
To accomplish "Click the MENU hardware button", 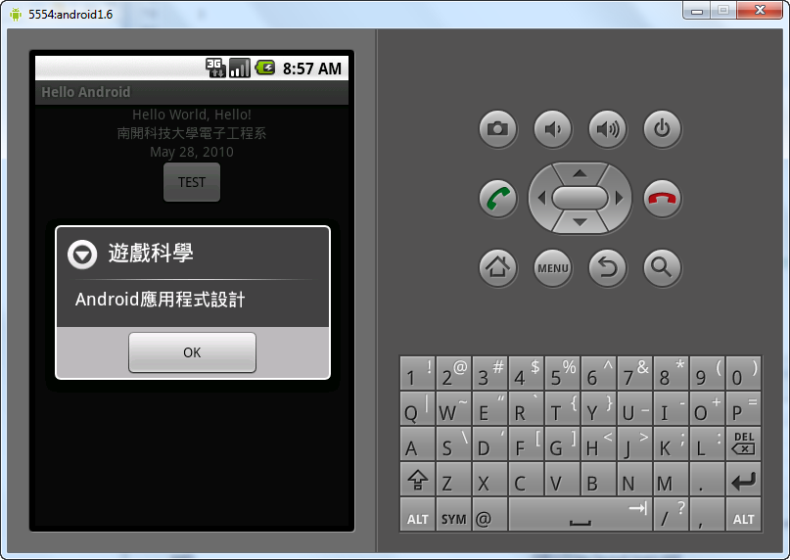I will click(553, 267).
